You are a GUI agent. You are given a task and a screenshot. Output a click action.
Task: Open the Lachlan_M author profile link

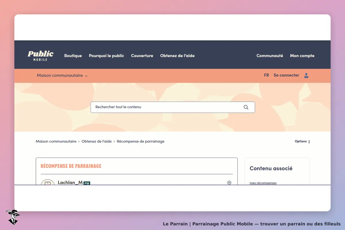pyautogui.click(x=70, y=182)
